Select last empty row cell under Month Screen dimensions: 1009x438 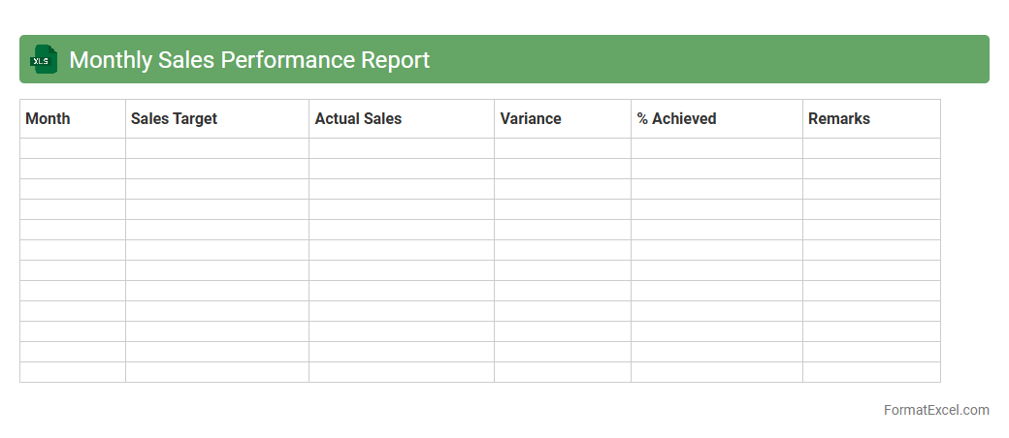[72, 372]
